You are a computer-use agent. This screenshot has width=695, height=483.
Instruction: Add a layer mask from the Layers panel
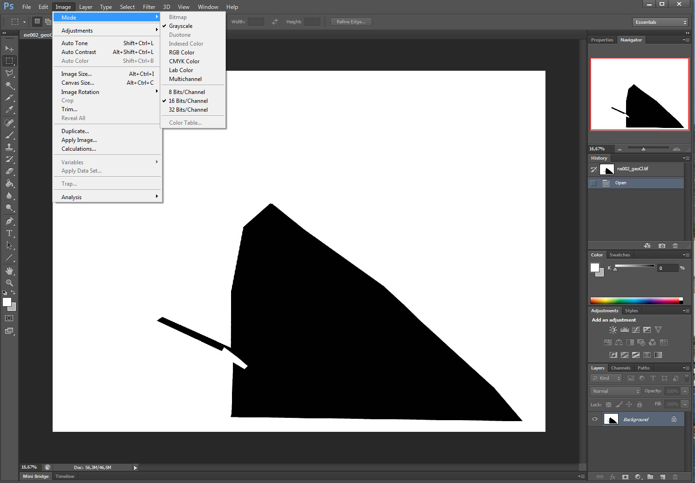coord(626,476)
